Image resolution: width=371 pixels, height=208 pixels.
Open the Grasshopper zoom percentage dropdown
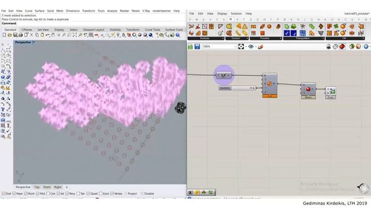[x=235, y=47]
